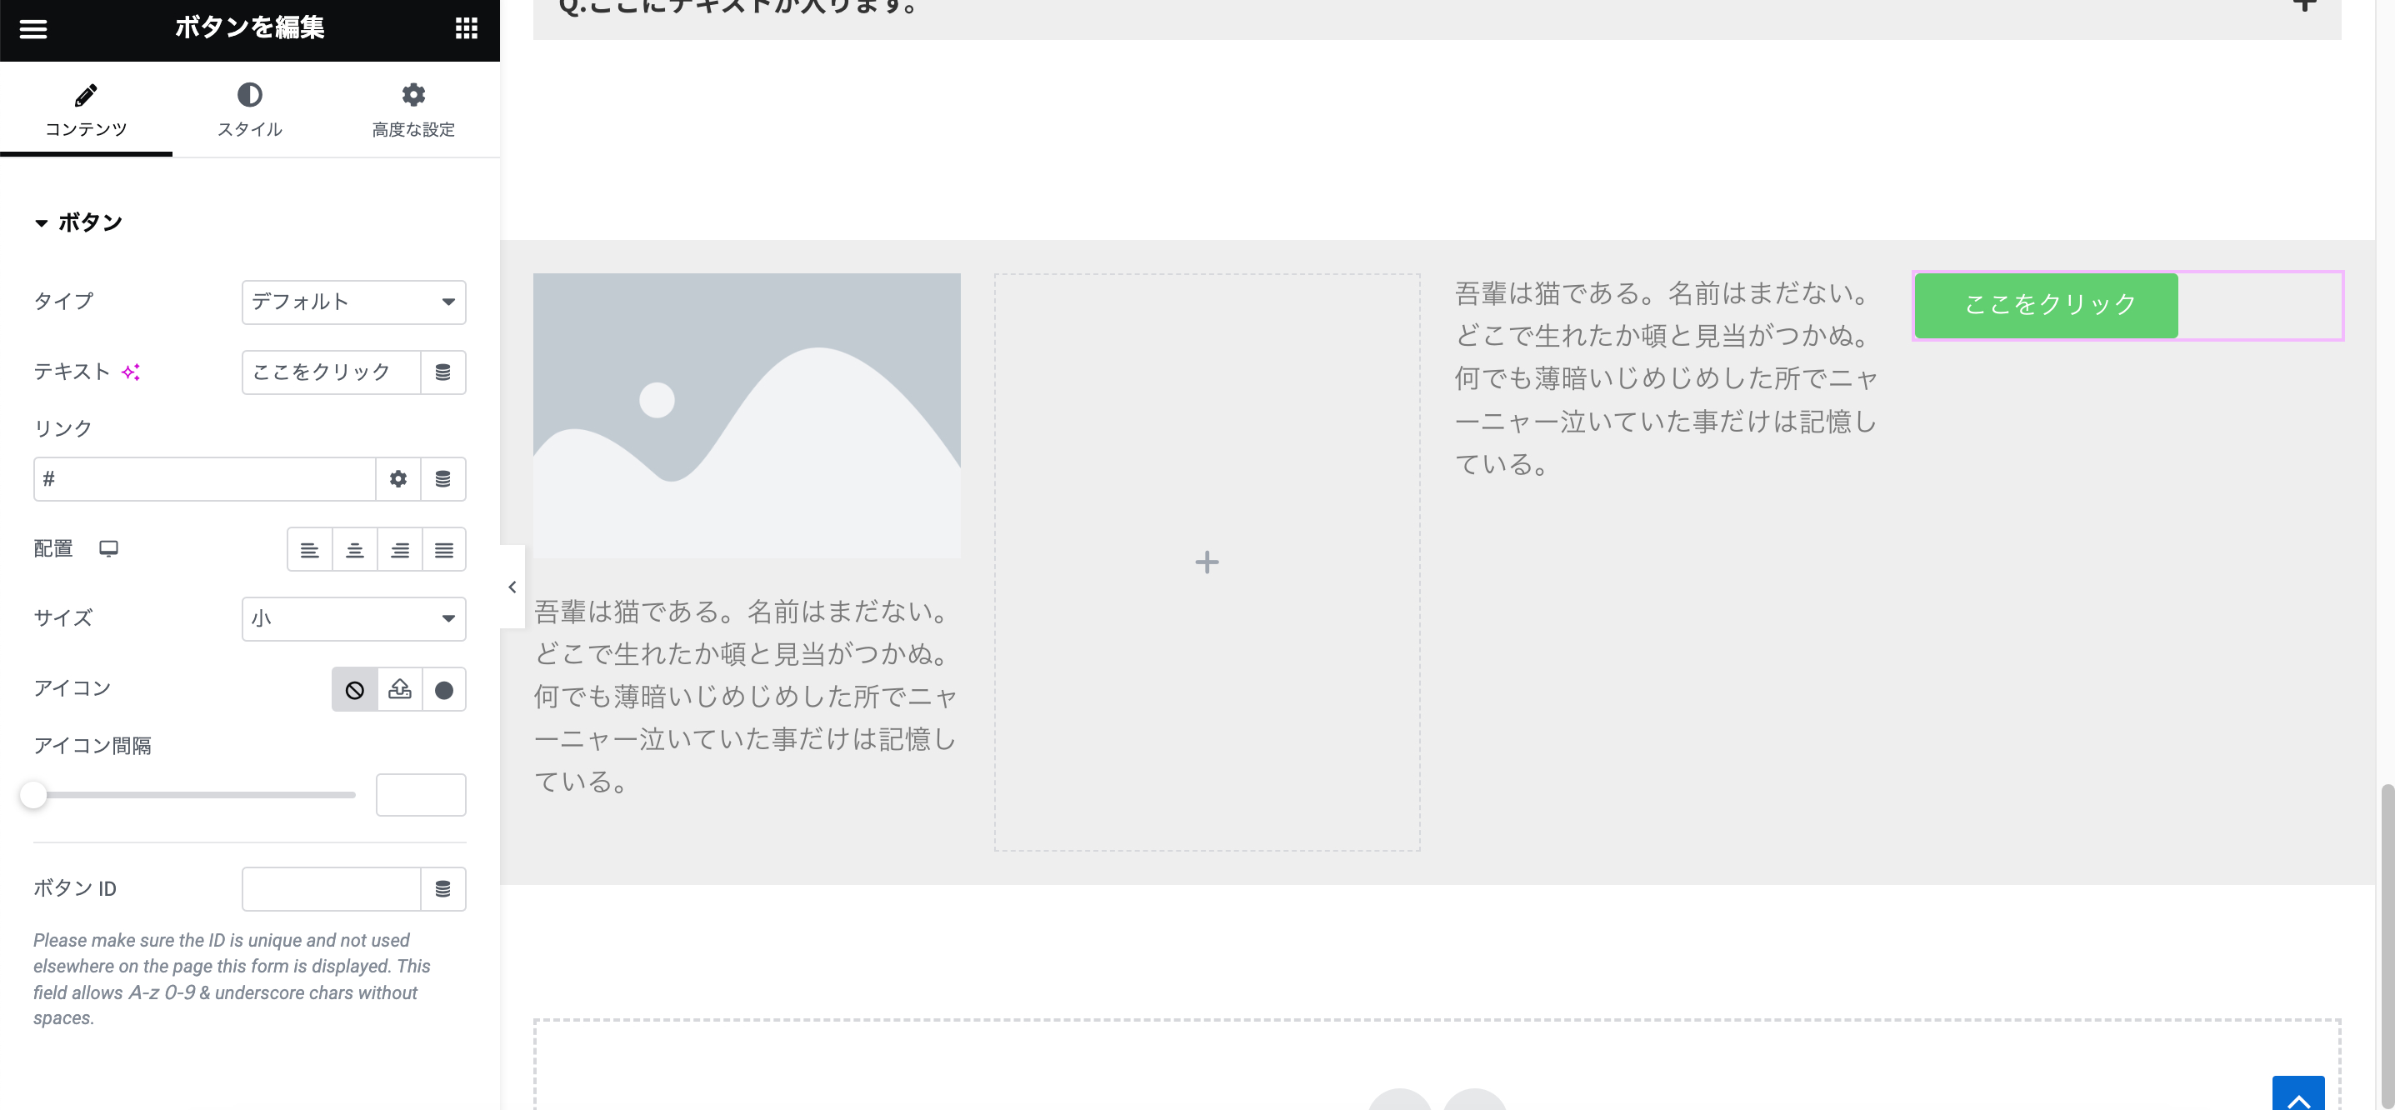Open the link options gear icon
The height and width of the screenshot is (1110, 2395).
coord(398,479)
